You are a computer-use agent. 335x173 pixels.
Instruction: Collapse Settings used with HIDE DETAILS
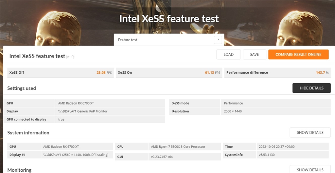pos(311,88)
